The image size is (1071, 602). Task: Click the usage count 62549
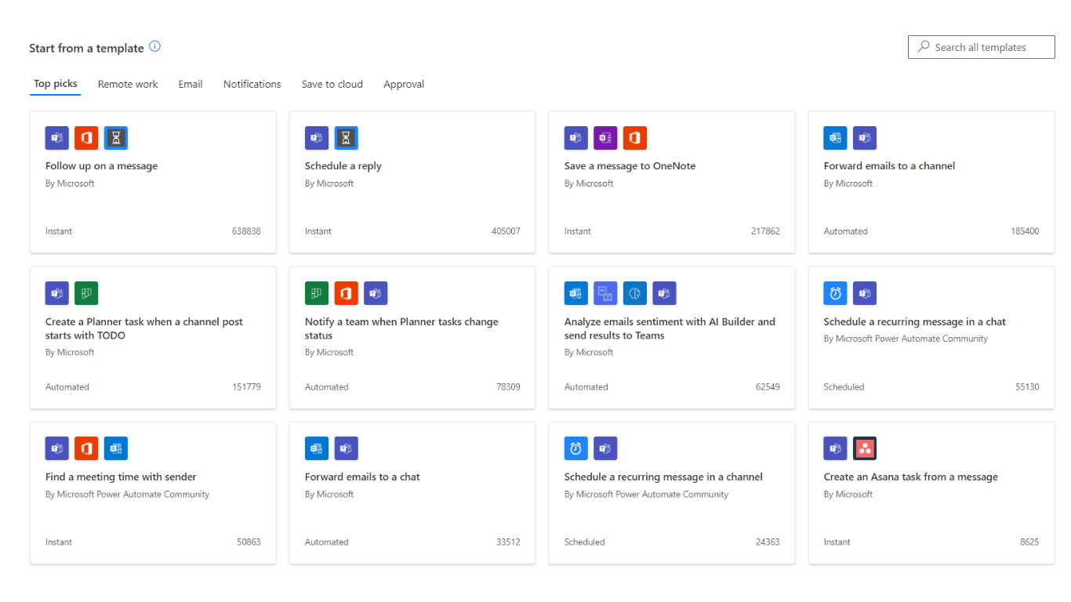tap(768, 386)
